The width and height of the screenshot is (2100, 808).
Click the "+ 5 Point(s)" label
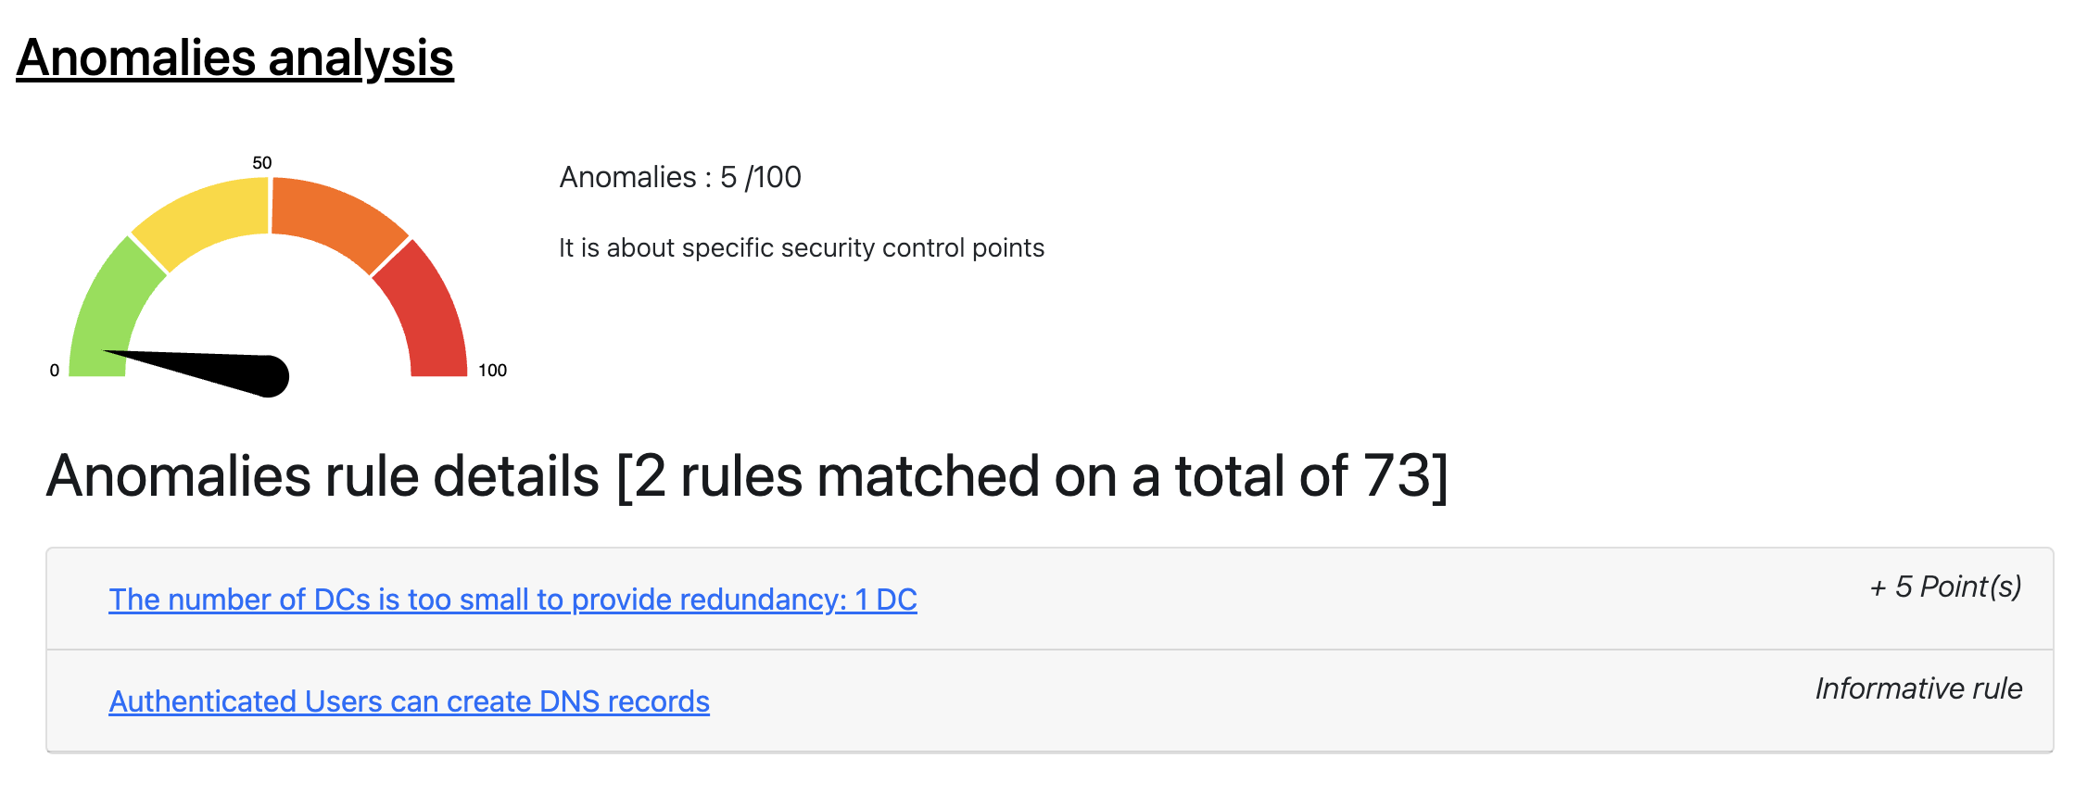point(1945,587)
